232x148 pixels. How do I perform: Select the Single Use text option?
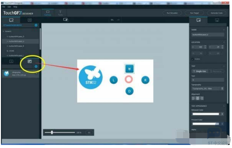[x=199, y=71]
